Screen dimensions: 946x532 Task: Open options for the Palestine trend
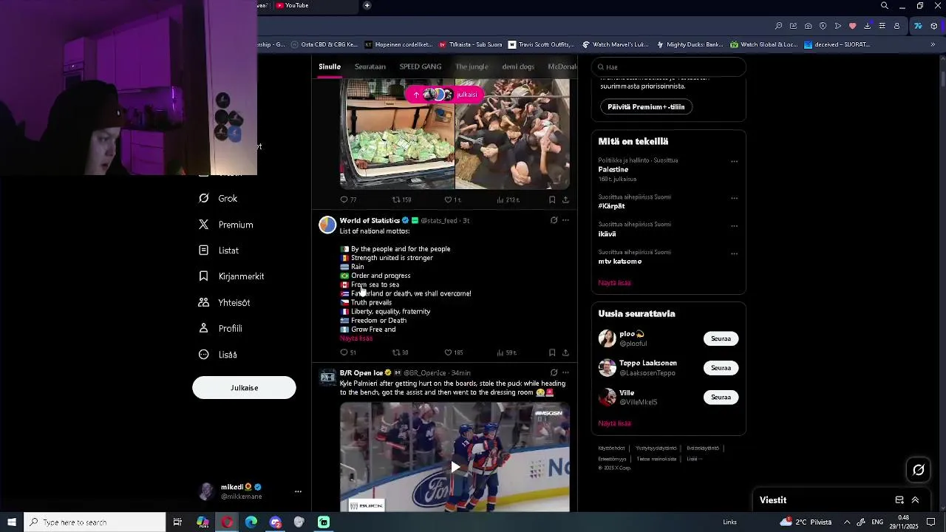734,161
